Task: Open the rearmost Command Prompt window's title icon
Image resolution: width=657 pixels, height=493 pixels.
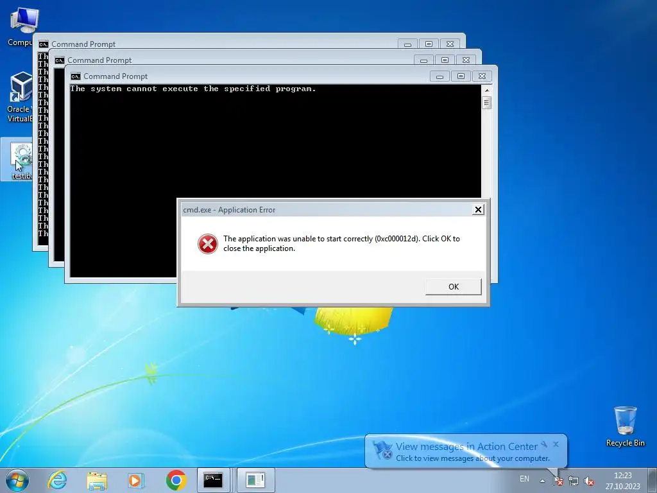Action: (44, 44)
